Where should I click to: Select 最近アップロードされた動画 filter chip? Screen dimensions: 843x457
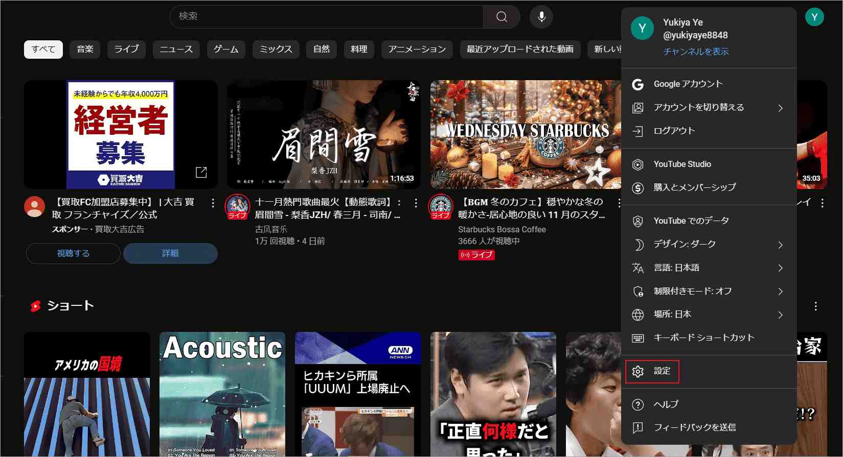520,50
